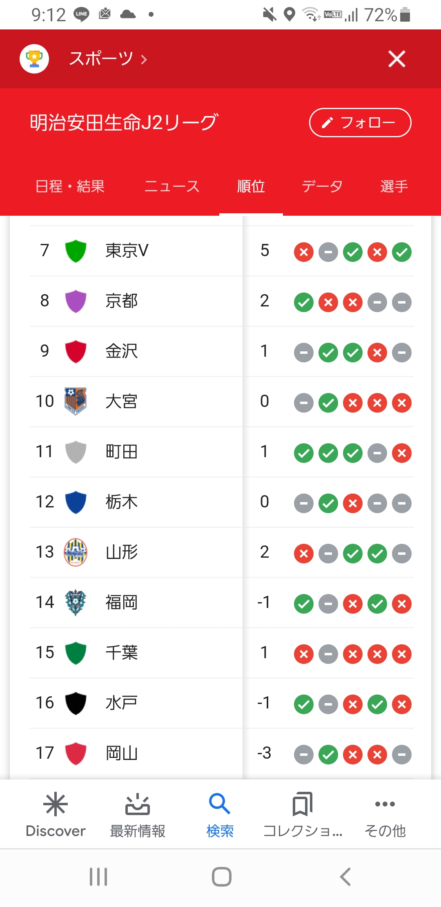Switch to the 日程・結果 tab

coord(70,186)
